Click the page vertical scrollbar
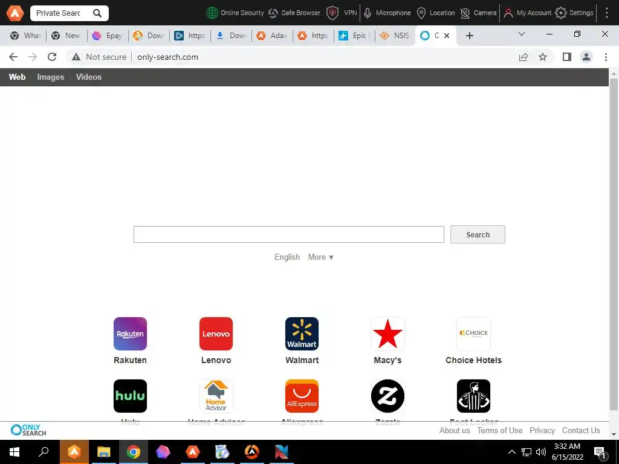Viewport: 619px width, 464px height. tap(614, 245)
